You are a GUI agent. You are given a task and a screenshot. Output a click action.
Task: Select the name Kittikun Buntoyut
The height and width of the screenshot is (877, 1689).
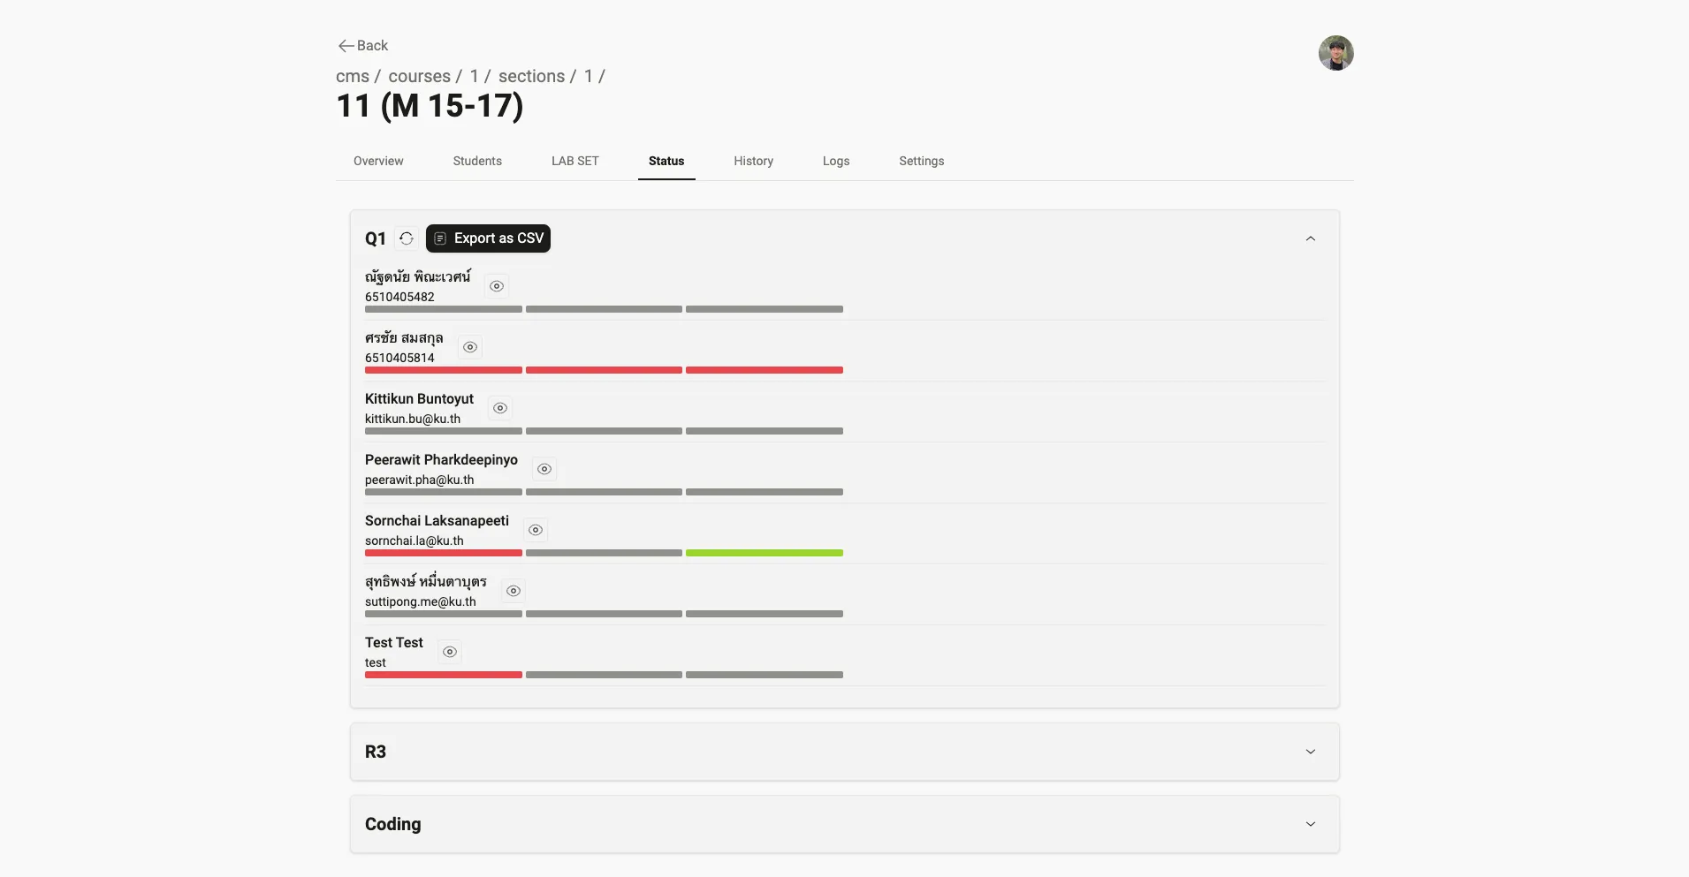pos(419,399)
